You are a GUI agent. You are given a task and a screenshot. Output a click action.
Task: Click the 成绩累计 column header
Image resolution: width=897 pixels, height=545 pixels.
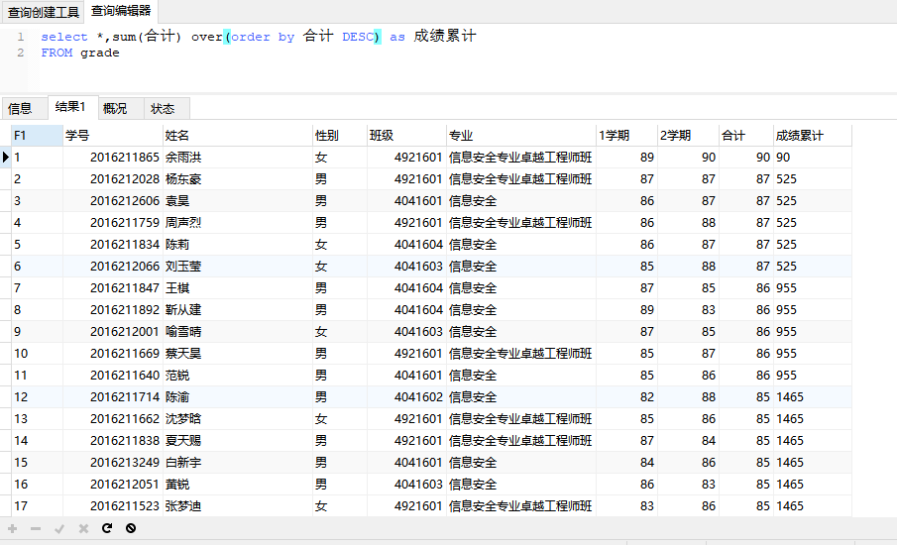point(813,136)
